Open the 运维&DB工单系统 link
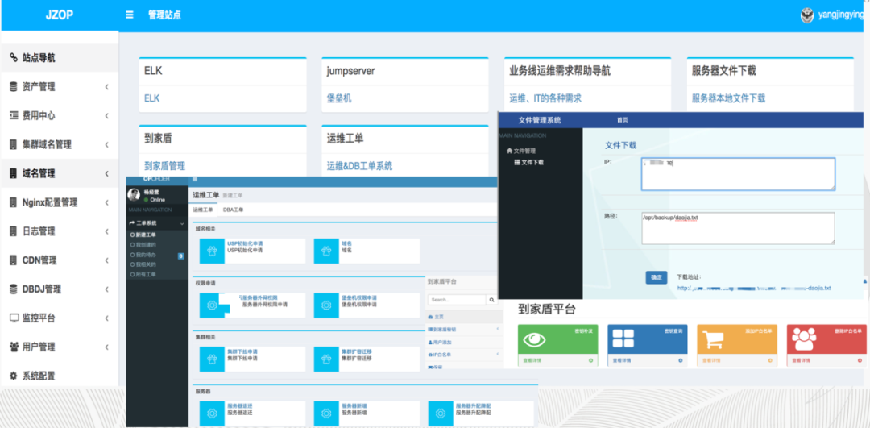Screen dimensions: 870x428 359,165
